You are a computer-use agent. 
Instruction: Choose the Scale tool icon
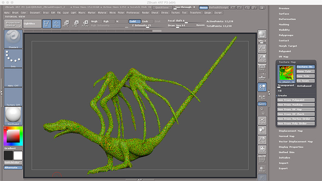point(75,23)
